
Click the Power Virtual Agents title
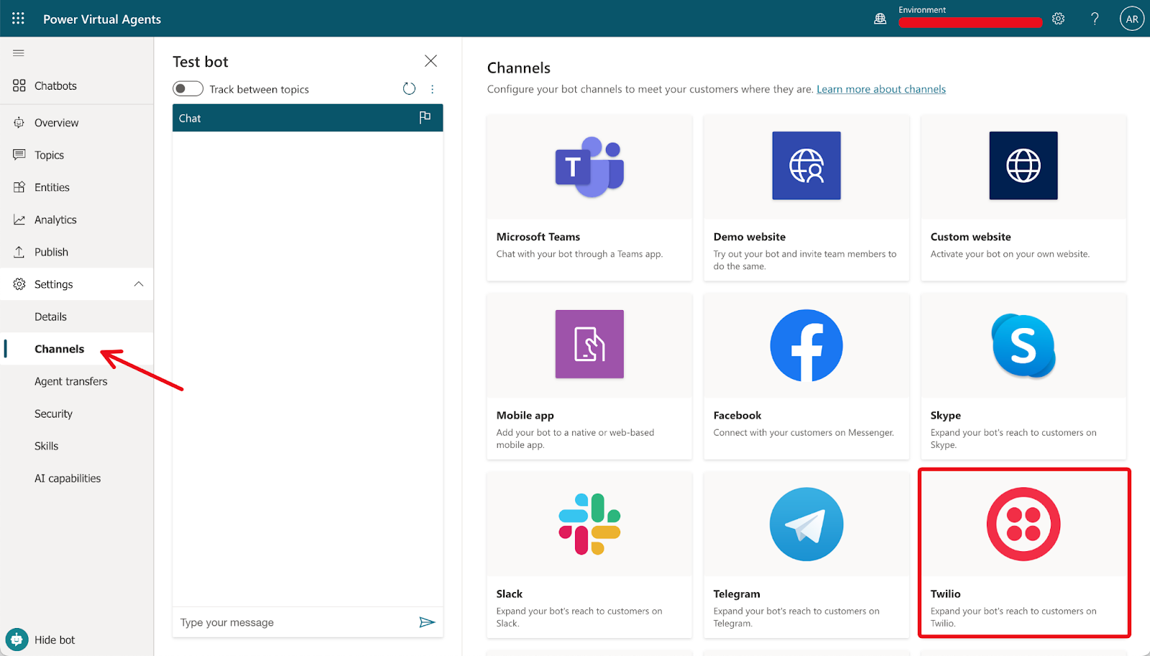pyautogui.click(x=102, y=19)
